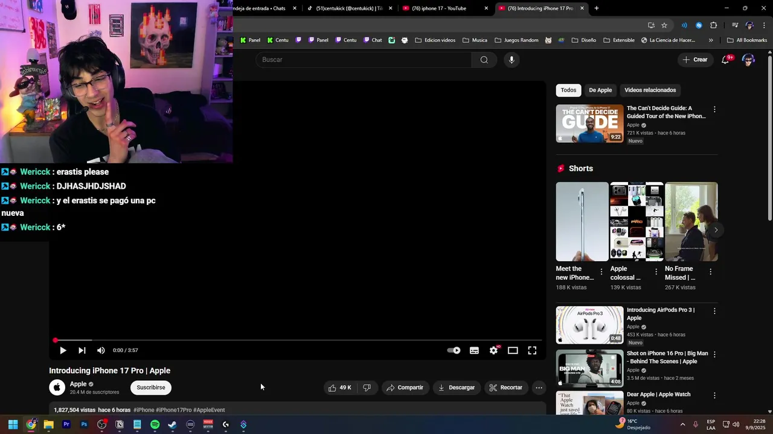Open Musica bookmark folder

[475, 40]
